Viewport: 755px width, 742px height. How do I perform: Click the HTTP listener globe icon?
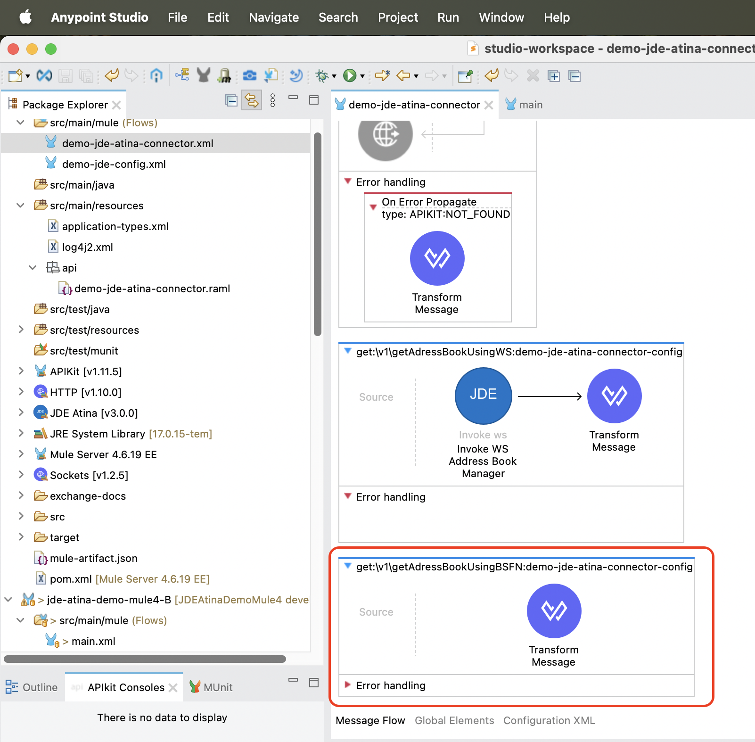[x=385, y=135]
